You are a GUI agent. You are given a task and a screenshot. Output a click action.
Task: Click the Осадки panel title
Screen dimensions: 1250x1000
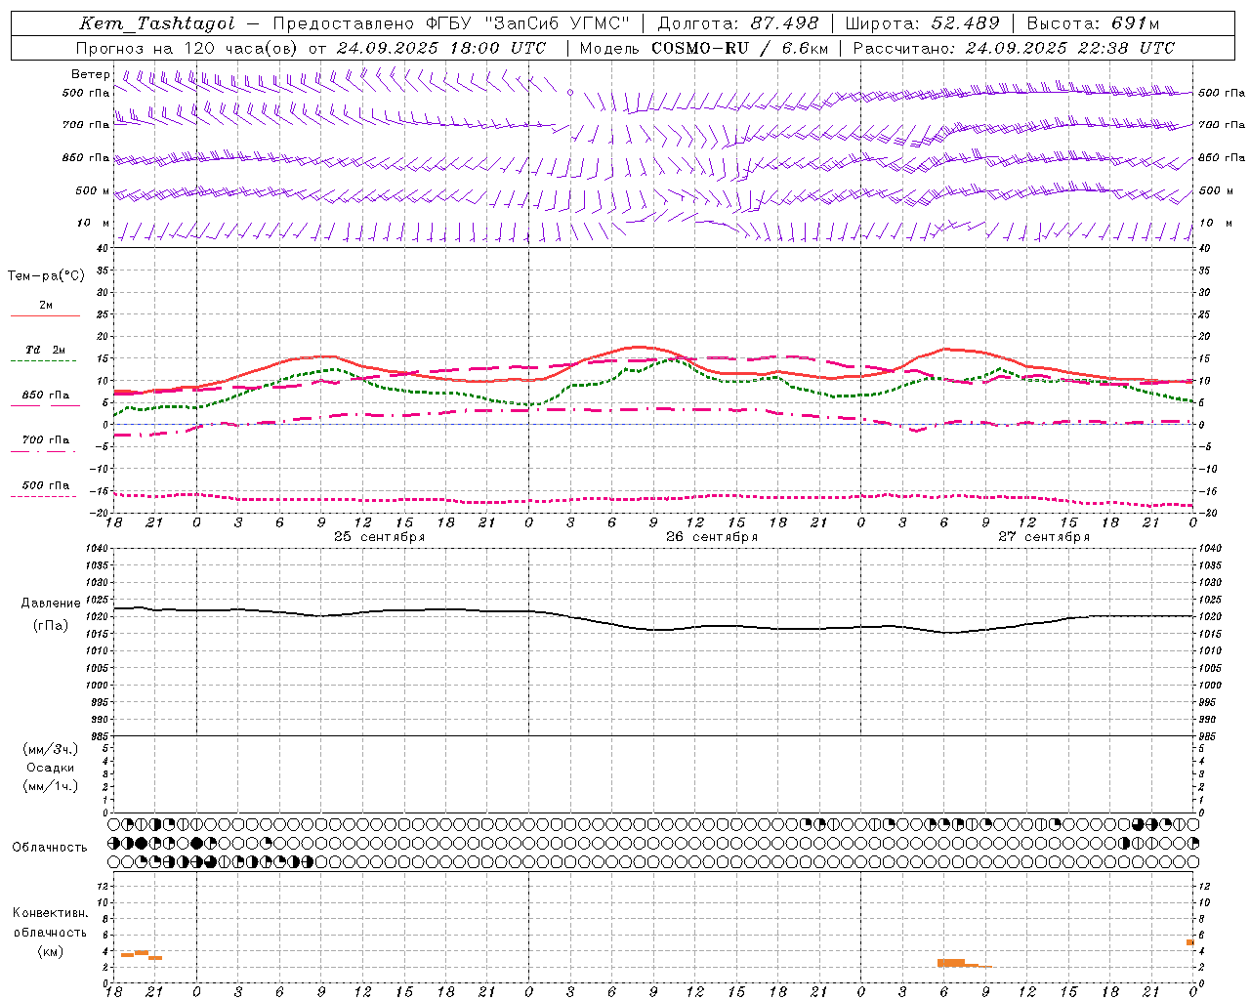coord(51,768)
